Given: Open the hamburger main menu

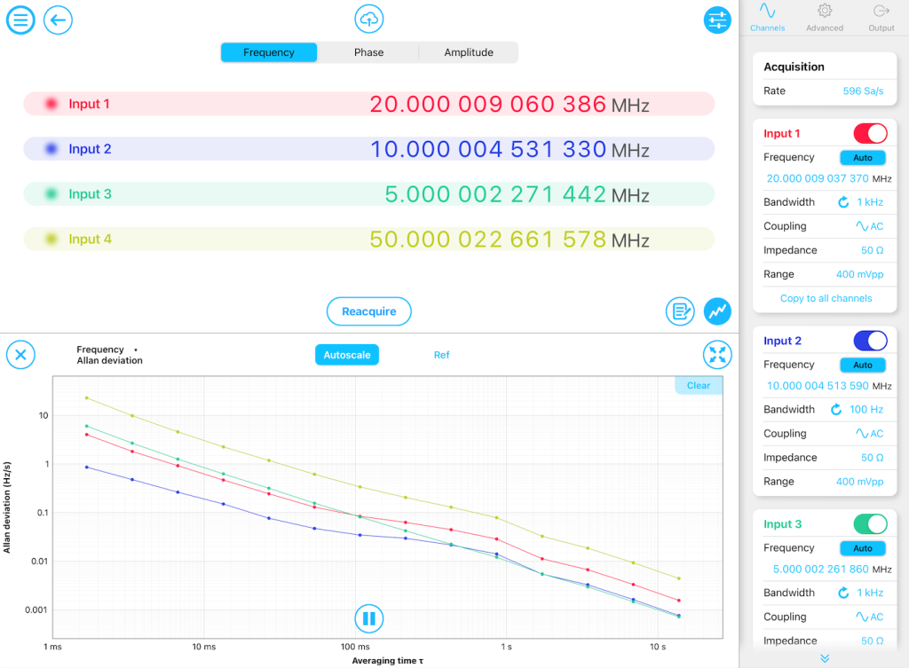Looking at the screenshot, I should point(20,20).
